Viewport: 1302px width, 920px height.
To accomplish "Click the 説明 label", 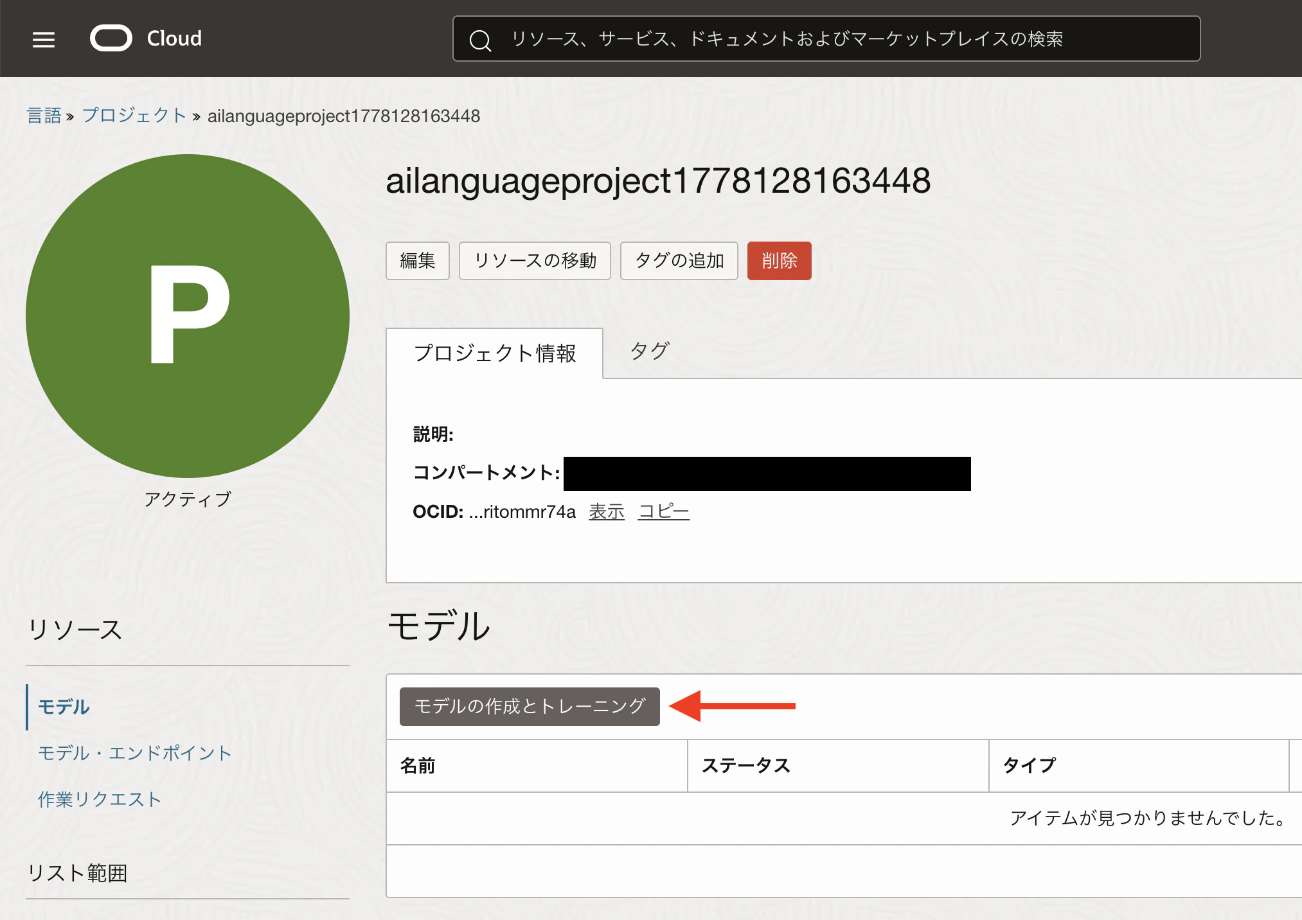I will point(433,434).
